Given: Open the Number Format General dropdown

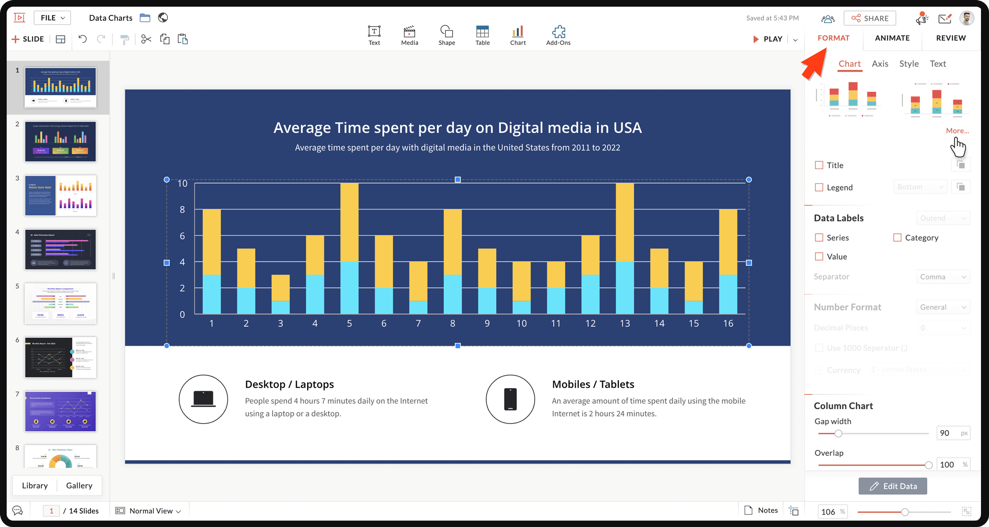Looking at the screenshot, I should click(x=943, y=307).
